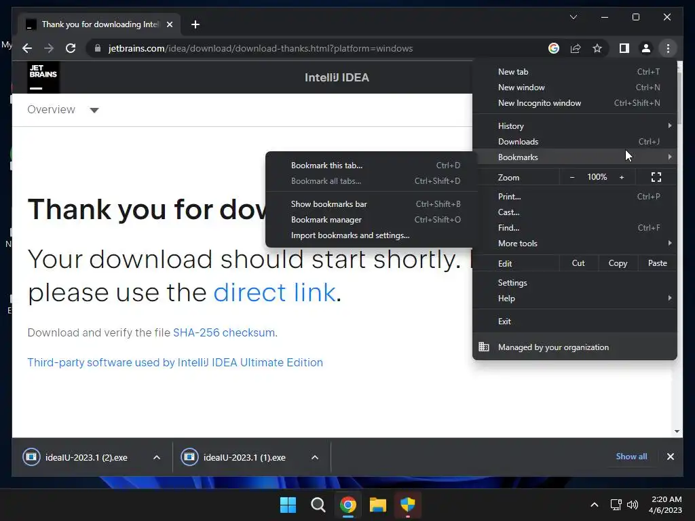Choose Cast... from the menu
695x521 pixels.
coord(574,212)
